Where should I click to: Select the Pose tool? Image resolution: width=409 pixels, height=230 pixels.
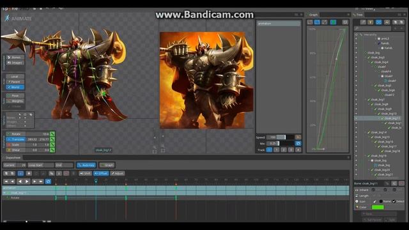click(x=15, y=96)
